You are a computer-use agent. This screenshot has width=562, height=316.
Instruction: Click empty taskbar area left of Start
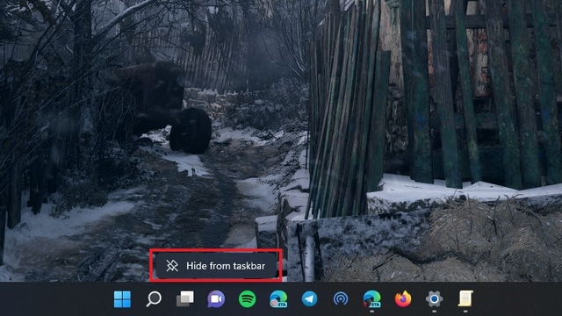click(x=54, y=299)
